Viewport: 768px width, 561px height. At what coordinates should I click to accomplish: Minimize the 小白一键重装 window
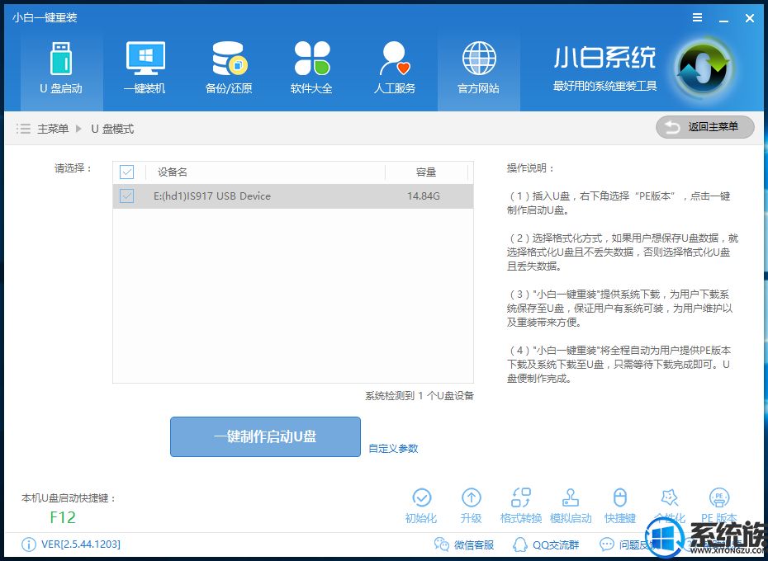pos(723,19)
